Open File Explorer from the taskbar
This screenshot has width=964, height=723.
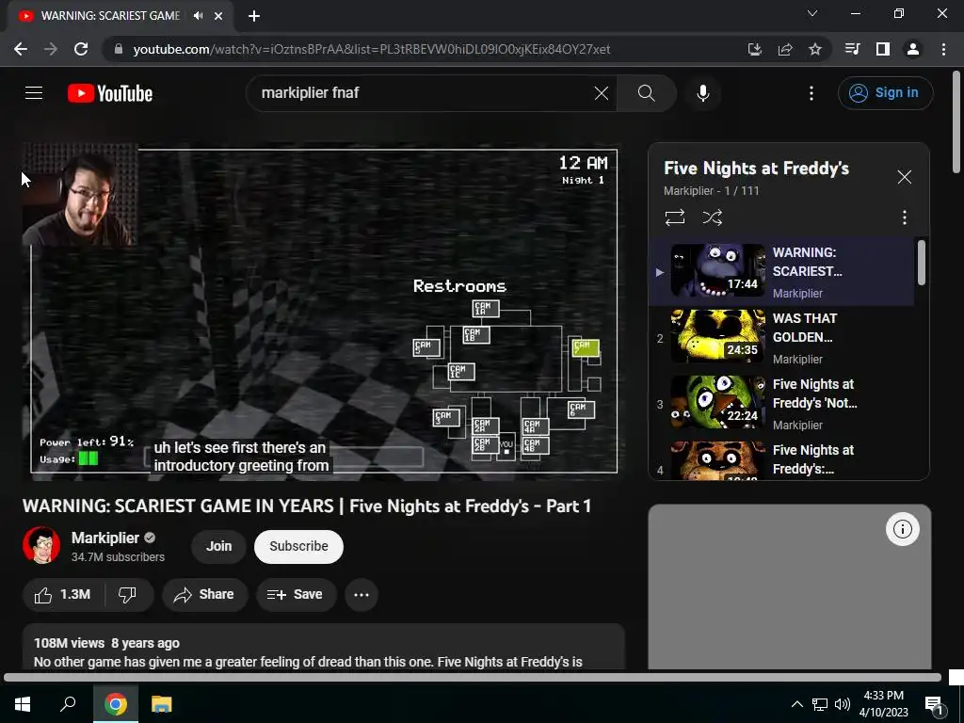click(162, 704)
